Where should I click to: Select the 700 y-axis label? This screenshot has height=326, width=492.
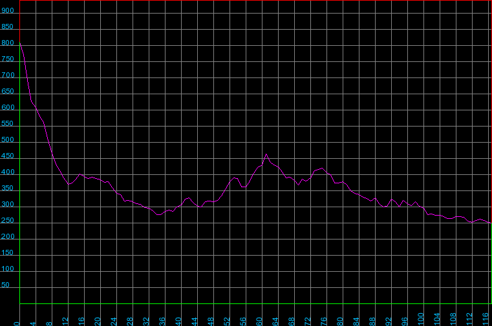click(x=8, y=75)
